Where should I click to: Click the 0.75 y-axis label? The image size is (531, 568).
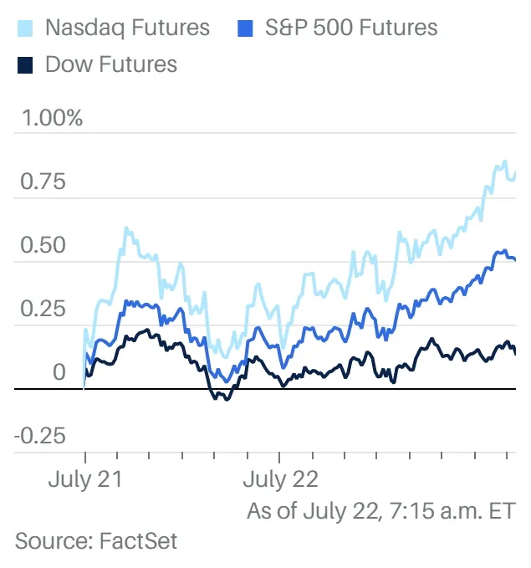click(43, 182)
